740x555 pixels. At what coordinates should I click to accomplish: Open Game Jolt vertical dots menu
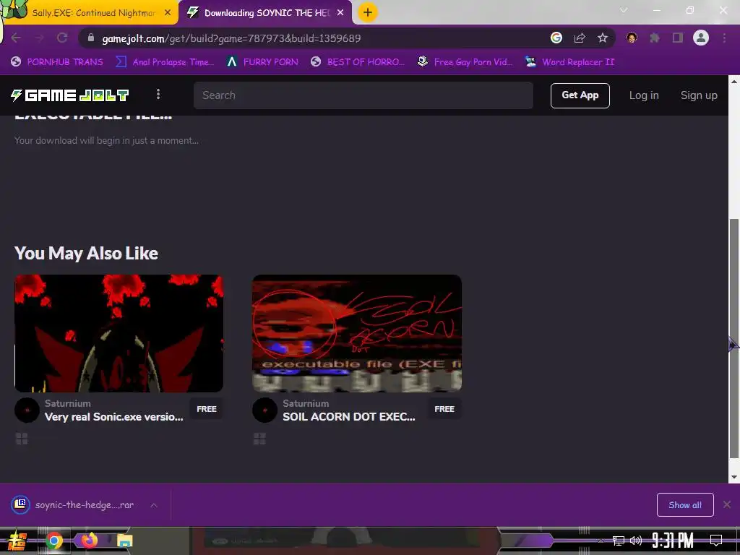pos(158,95)
